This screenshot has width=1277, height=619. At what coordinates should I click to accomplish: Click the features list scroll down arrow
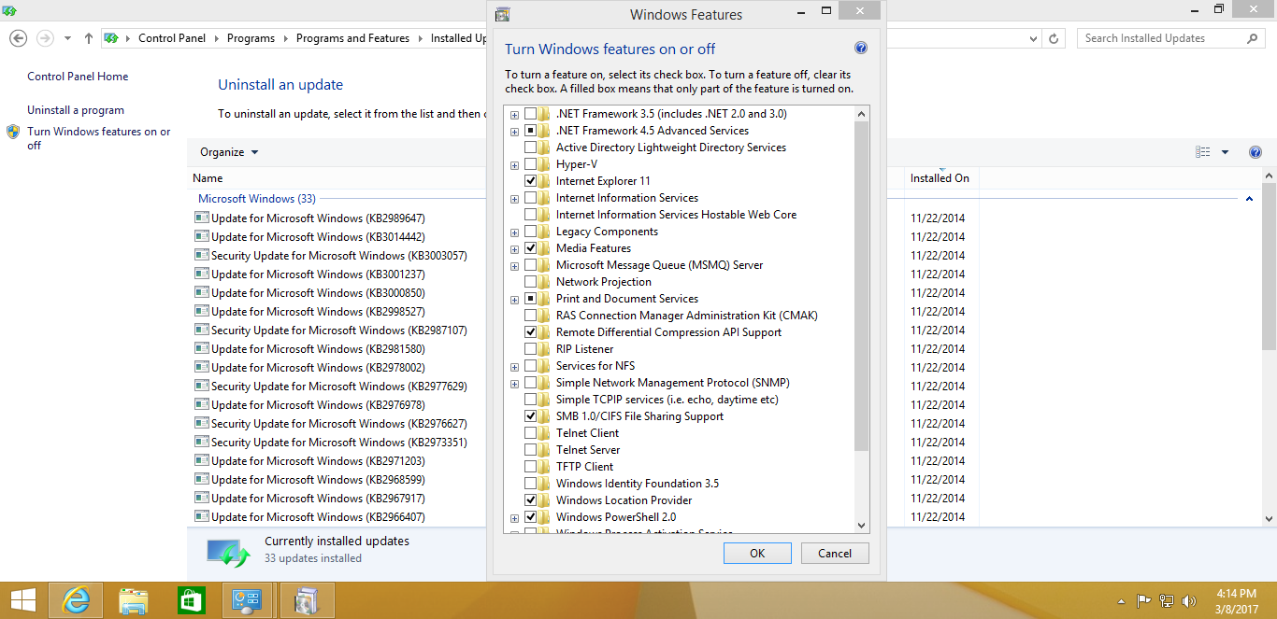862,526
